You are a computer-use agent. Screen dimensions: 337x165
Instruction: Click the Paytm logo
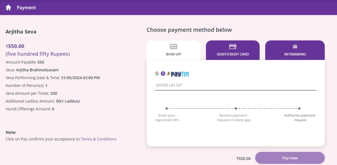tap(180, 74)
